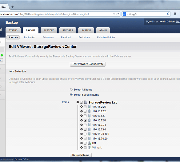Click the Refresh Items button
Viewport: 180px width, 162px height.
coord(81,155)
